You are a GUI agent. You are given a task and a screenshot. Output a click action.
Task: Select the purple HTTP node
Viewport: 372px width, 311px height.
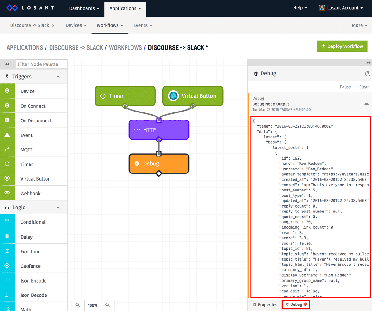click(159, 130)
